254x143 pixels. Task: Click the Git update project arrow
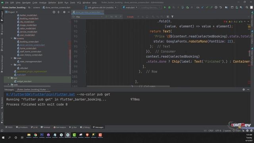coord(203,8)
